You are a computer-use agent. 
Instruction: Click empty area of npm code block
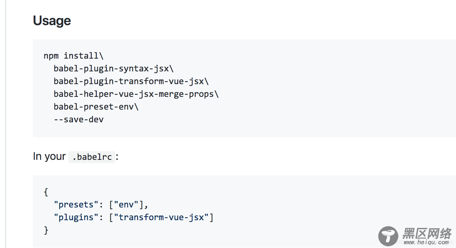(335, 88)
